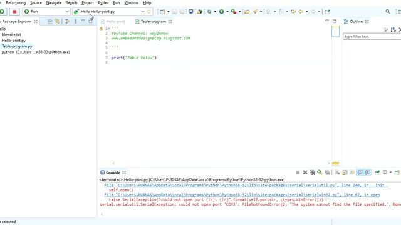Click the launch configuration settings gear icon
This screenshot has height=225, width=401.
149,11
